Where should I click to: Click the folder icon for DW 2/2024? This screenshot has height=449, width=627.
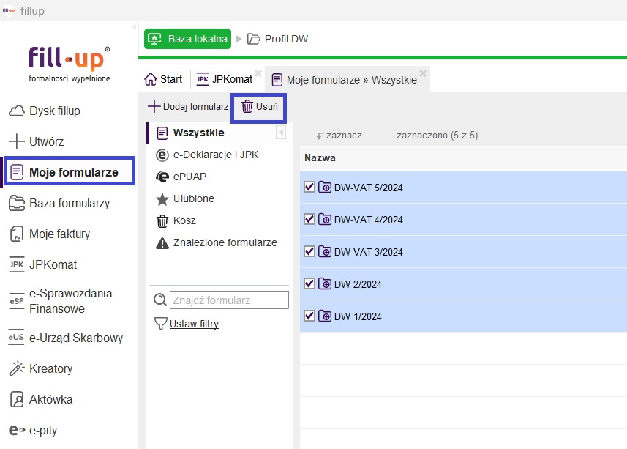325,283
